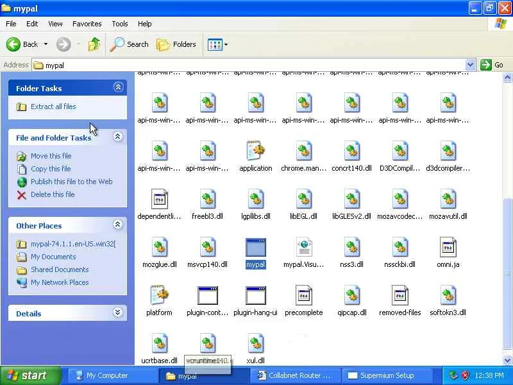The width and height of the screenshot is (513, 385).
Task: Select the softokn3.dll file icon
Action: coord(448,295)
